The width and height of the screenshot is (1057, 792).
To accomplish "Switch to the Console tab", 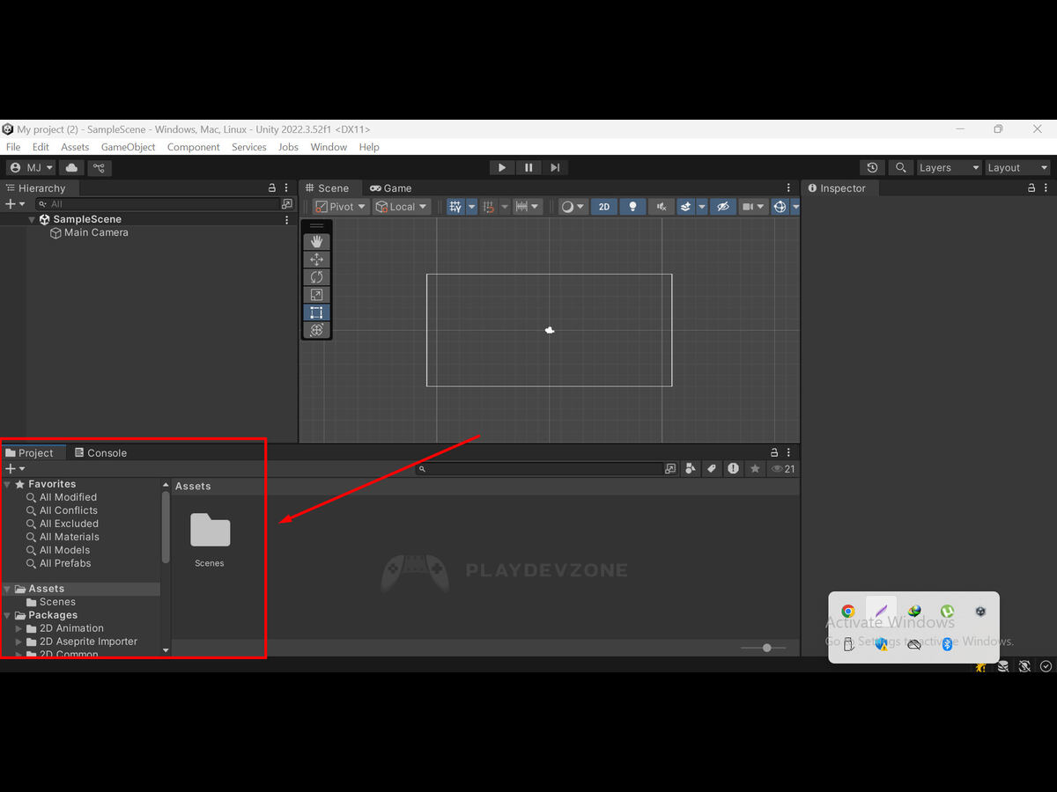I will coord(101,452).
